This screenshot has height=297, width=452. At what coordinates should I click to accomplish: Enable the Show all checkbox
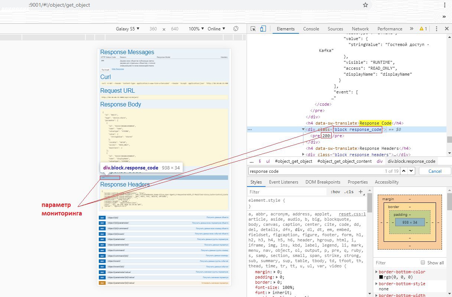(423, 263)
